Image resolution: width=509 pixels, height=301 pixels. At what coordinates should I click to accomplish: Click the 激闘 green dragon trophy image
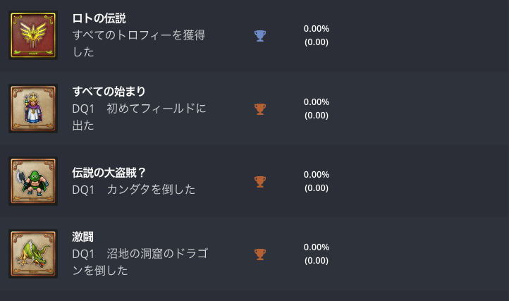(33, 254)
